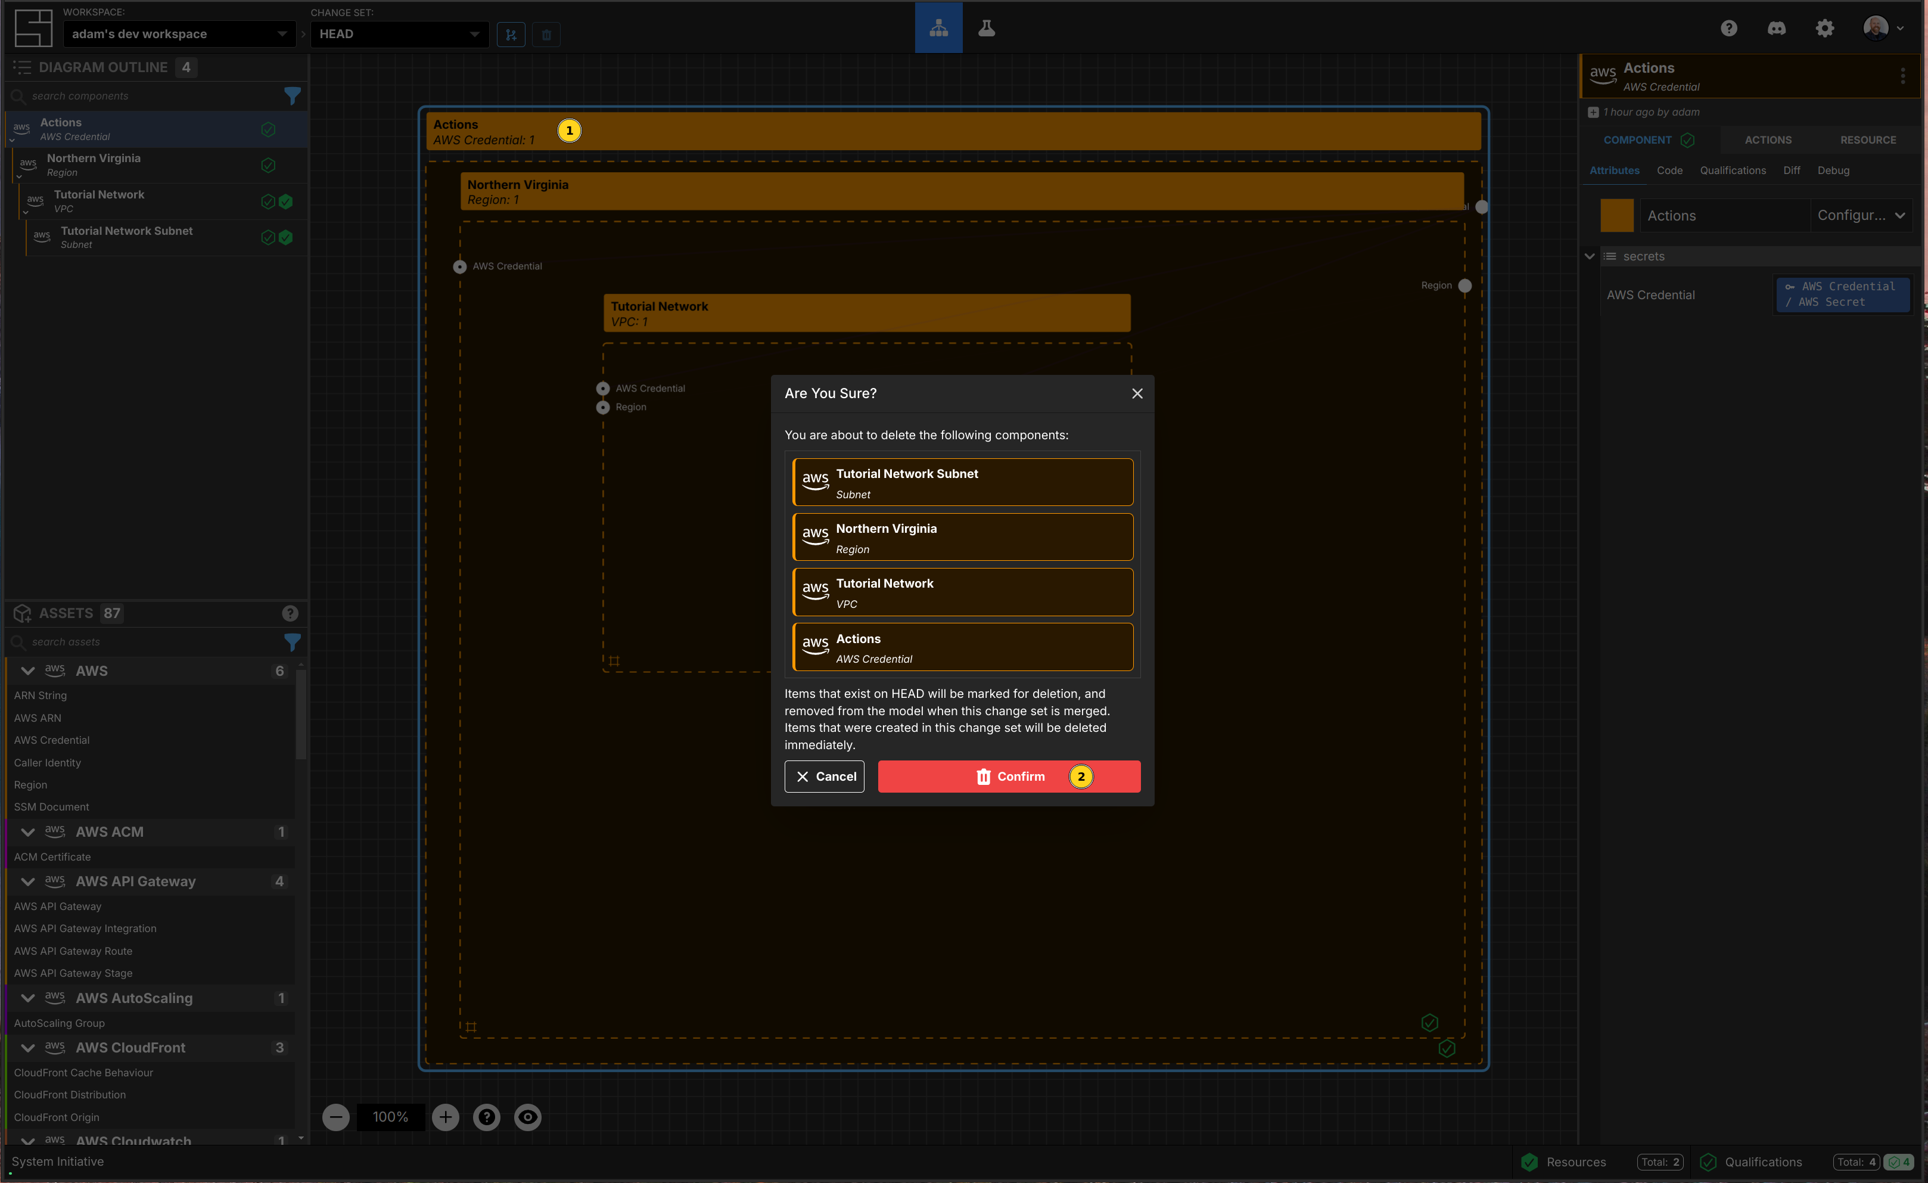1928x1183 pixels.
Task: Open the Qualifications sub-tab
Action: [1733, 170]
